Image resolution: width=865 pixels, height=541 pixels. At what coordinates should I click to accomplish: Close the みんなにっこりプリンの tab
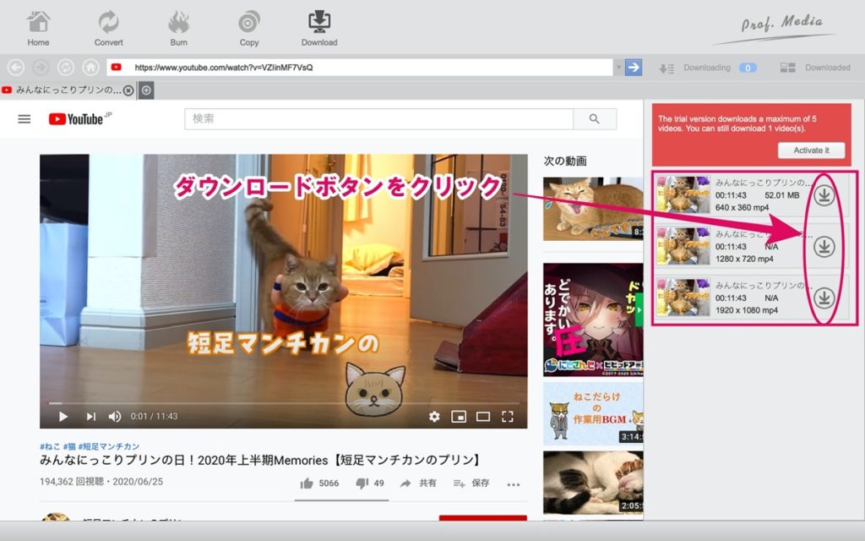(x=128, y=90)
